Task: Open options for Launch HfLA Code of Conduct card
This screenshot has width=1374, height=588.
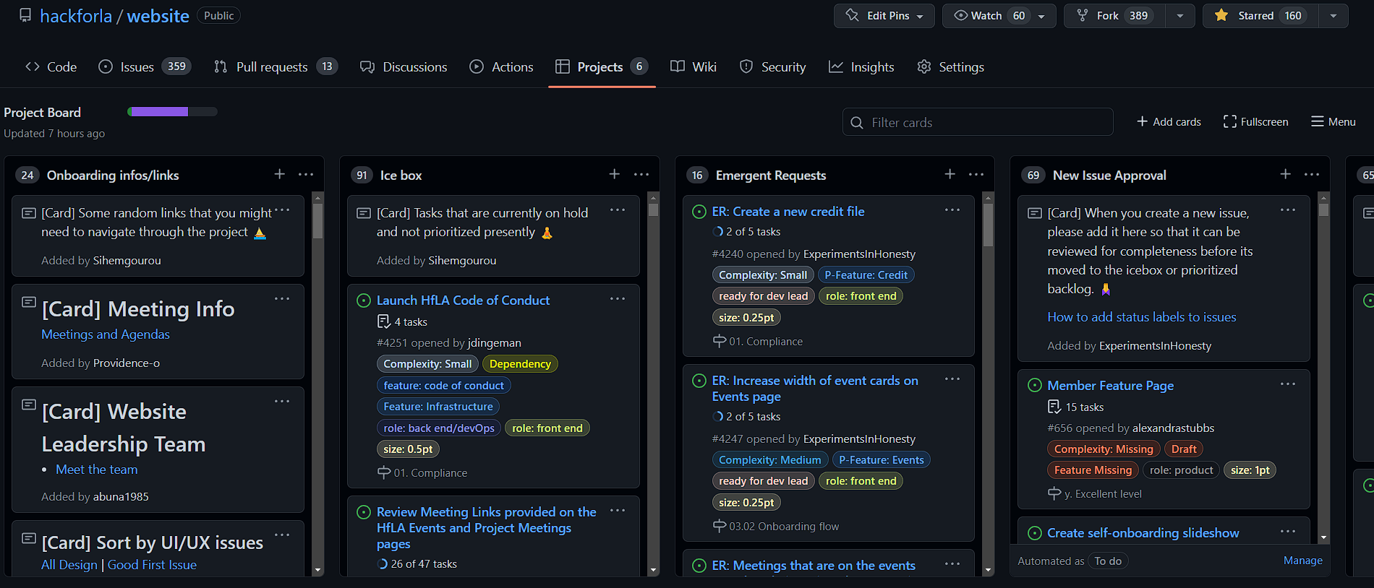Action: (618, 298)
